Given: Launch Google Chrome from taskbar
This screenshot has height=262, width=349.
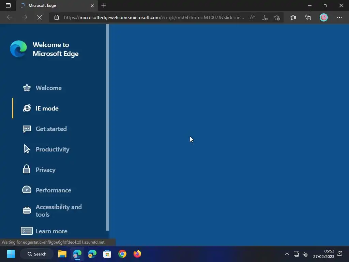Looking at the screenshot, I should (122, 254).
